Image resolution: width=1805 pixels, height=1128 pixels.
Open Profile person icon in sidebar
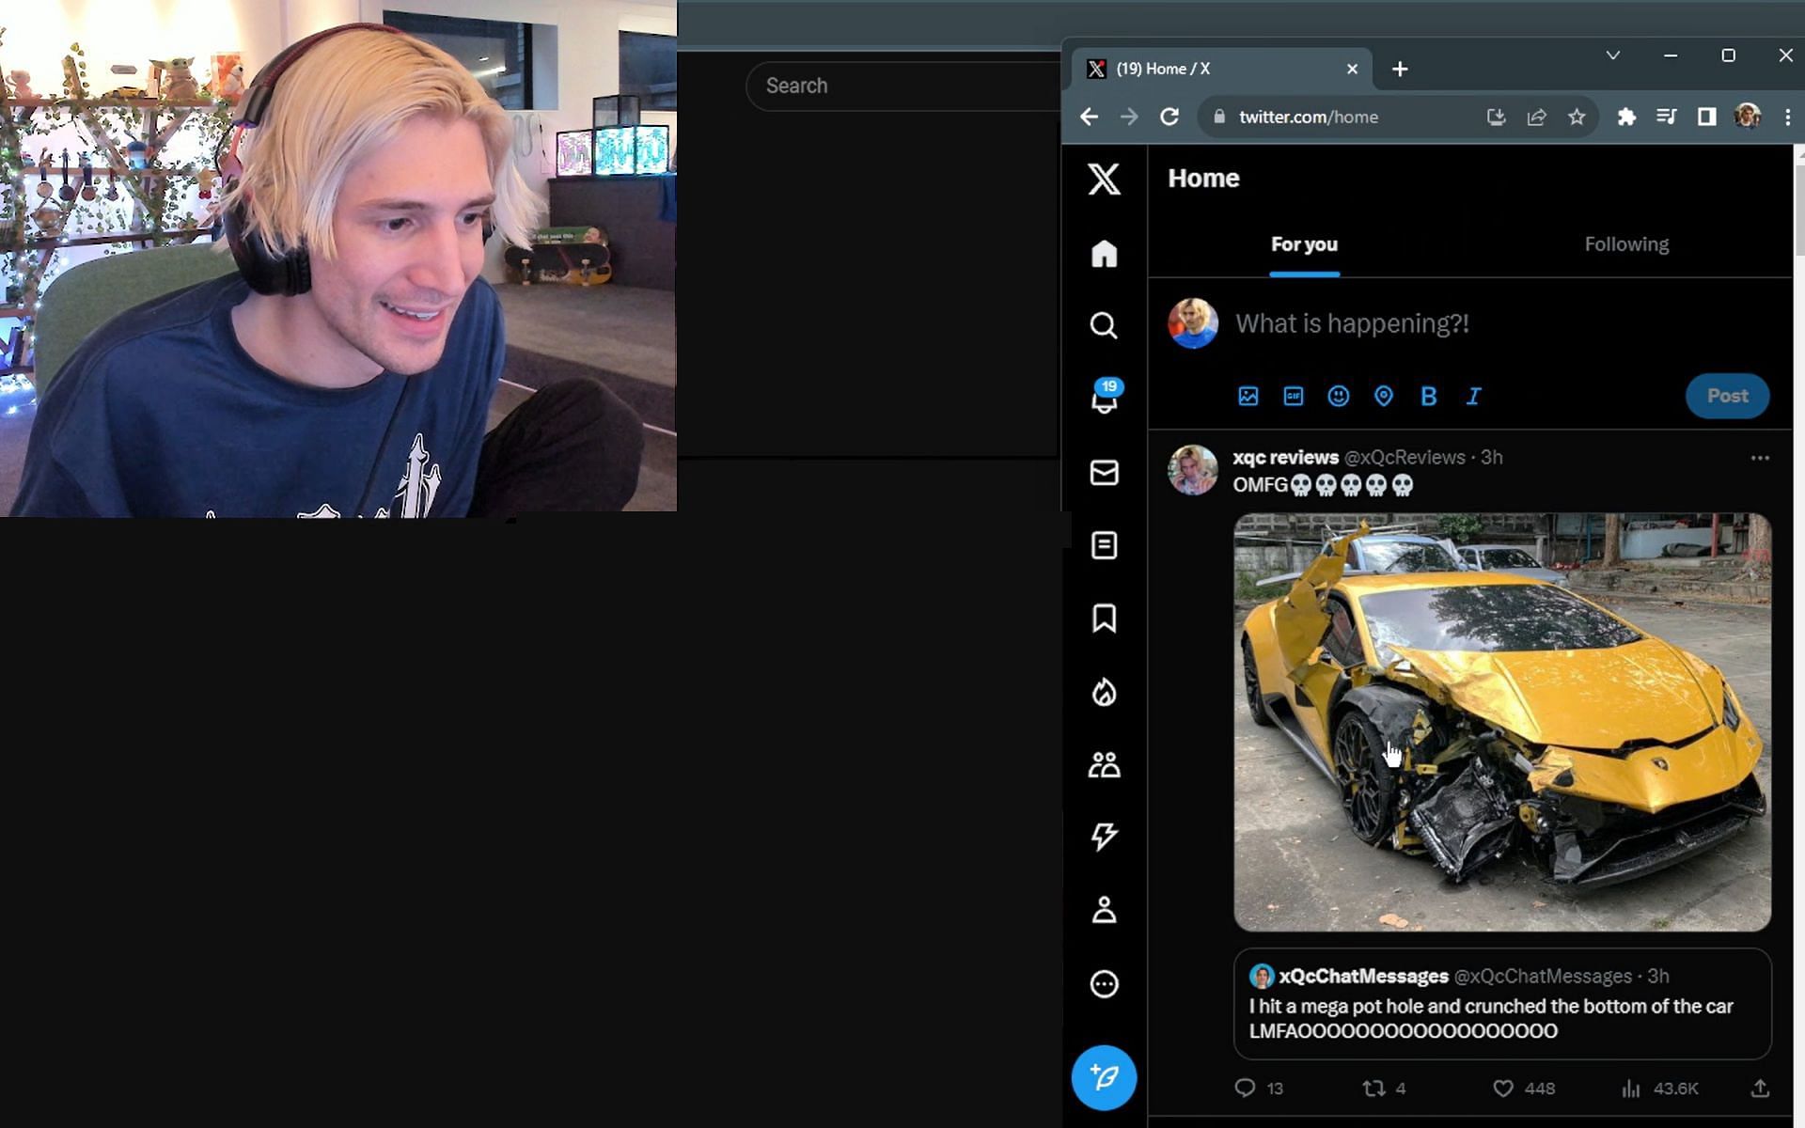(x=1104, y=910)
